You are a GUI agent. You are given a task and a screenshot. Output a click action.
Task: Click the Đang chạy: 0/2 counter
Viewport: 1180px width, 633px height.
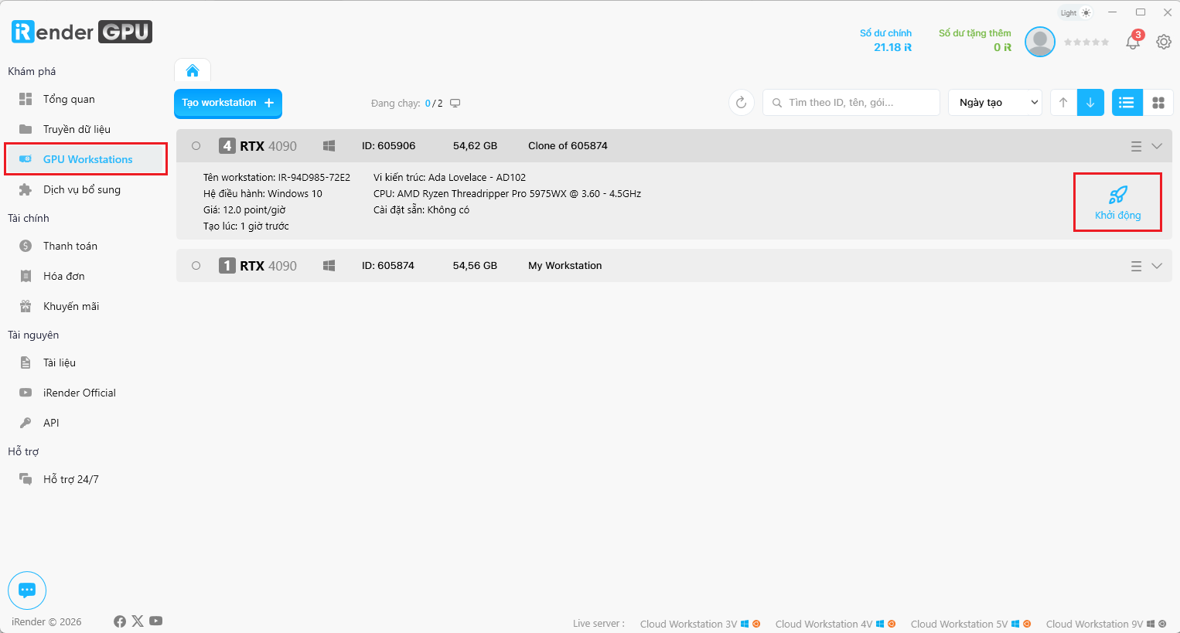[x=407, y=104]
